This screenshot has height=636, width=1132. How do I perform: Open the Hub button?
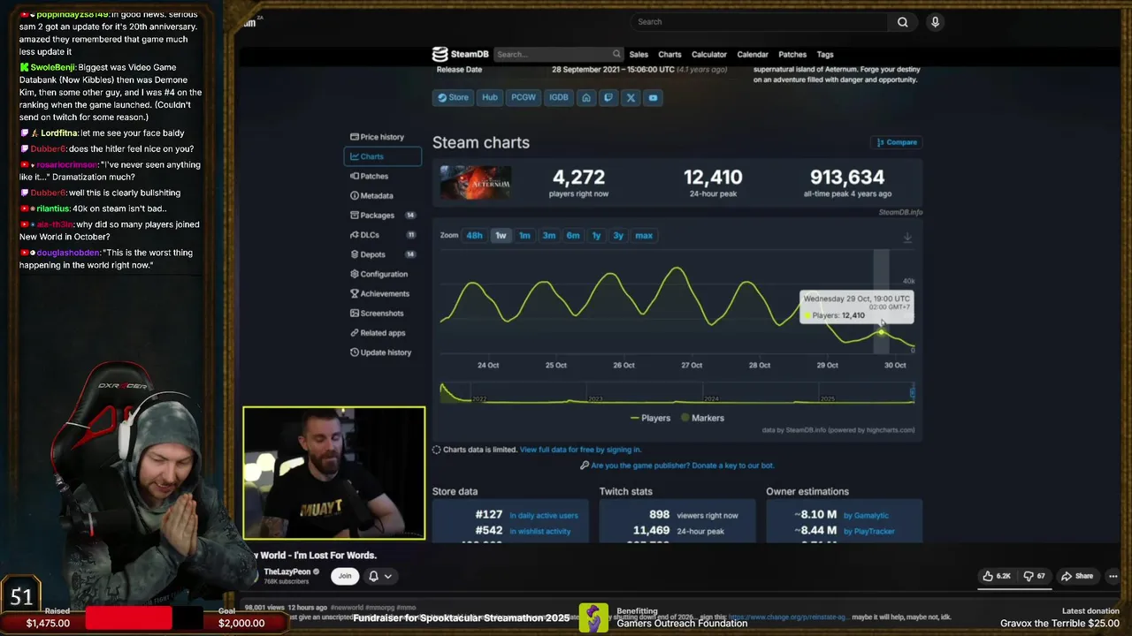pos(490,97)
